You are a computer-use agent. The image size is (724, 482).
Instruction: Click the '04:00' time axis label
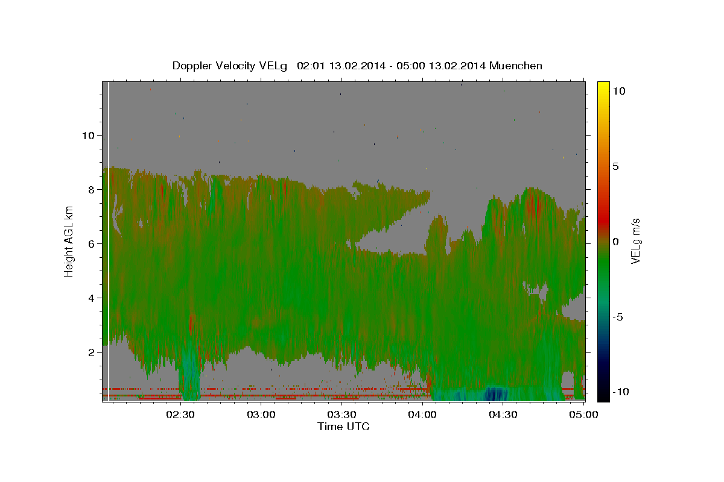pos(422,415)
